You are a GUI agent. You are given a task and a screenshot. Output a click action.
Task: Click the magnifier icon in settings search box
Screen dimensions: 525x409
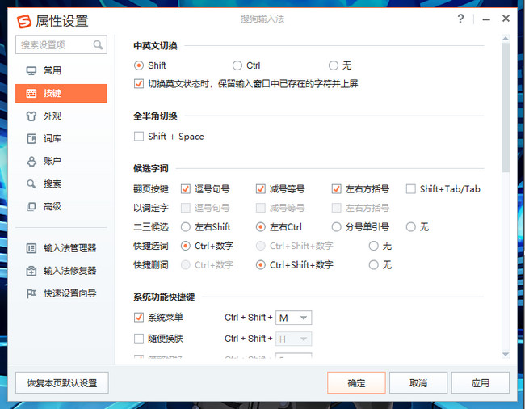click(x=98, y=44)
